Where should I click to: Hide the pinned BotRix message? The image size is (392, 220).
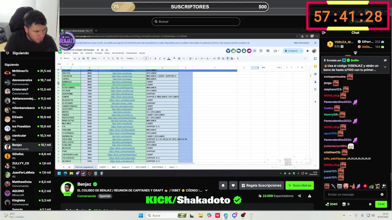point(385,61)
